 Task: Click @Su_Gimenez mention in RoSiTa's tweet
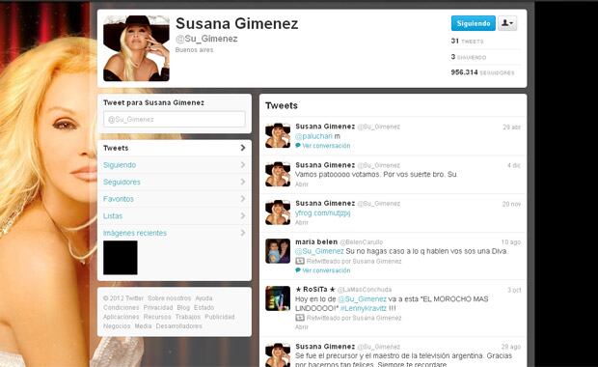click(x=362, y=299)
